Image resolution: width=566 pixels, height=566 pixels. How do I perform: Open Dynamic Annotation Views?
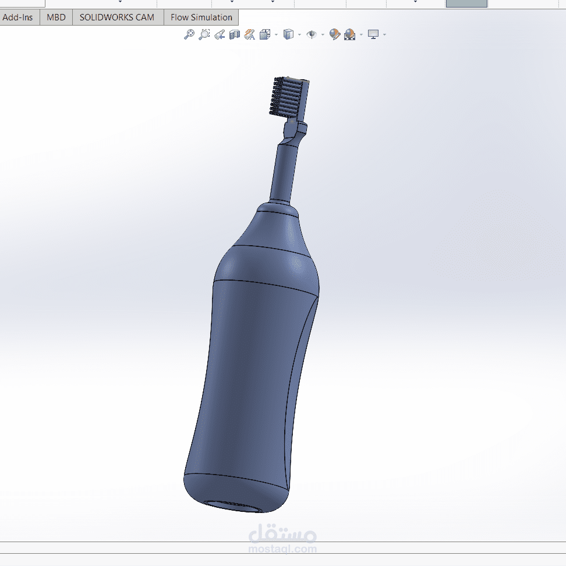point(250,35)
